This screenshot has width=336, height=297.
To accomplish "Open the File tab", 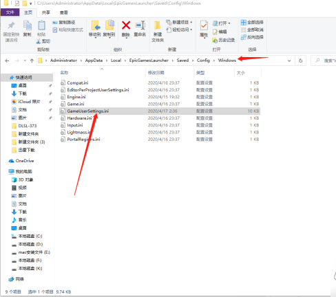I will click(10, 12).
